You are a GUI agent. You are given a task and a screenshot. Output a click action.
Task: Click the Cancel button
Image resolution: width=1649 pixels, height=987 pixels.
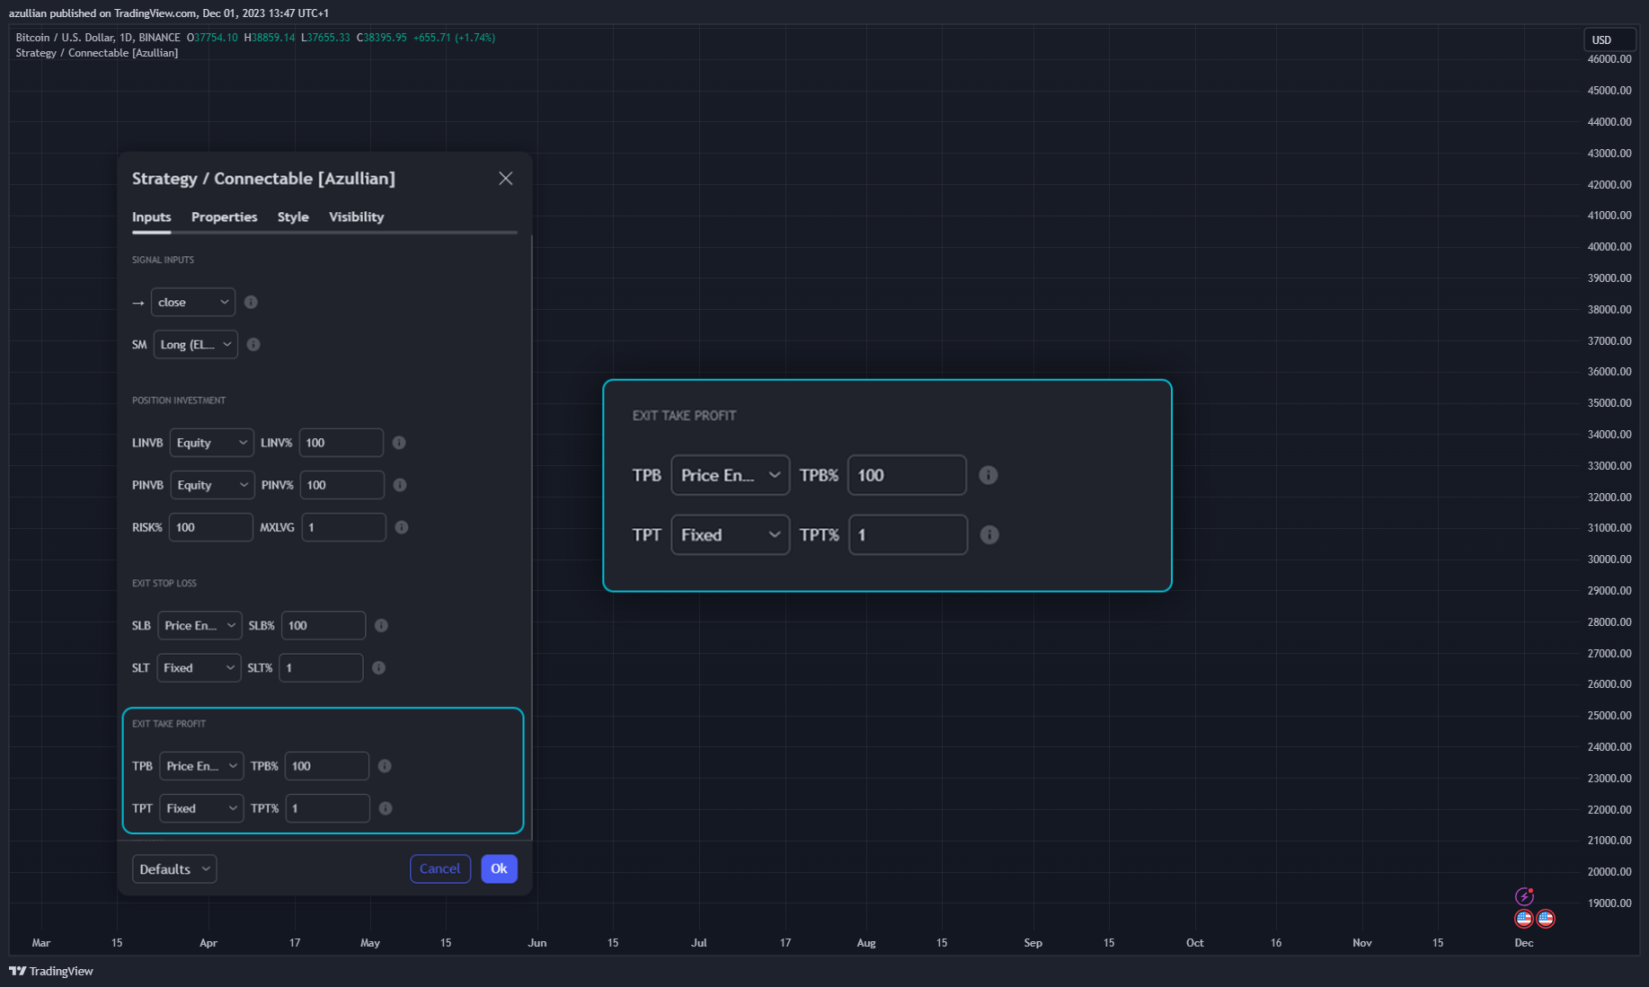(x=440, y=868)
